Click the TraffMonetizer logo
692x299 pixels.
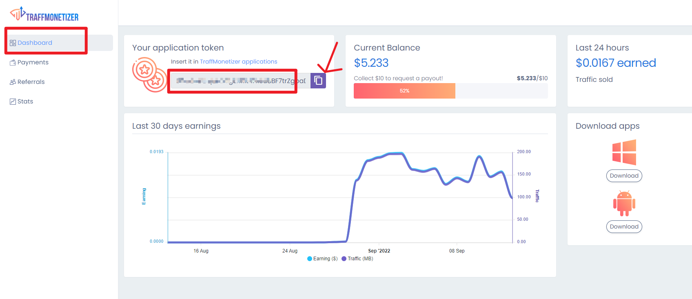[x=44, y=14]
